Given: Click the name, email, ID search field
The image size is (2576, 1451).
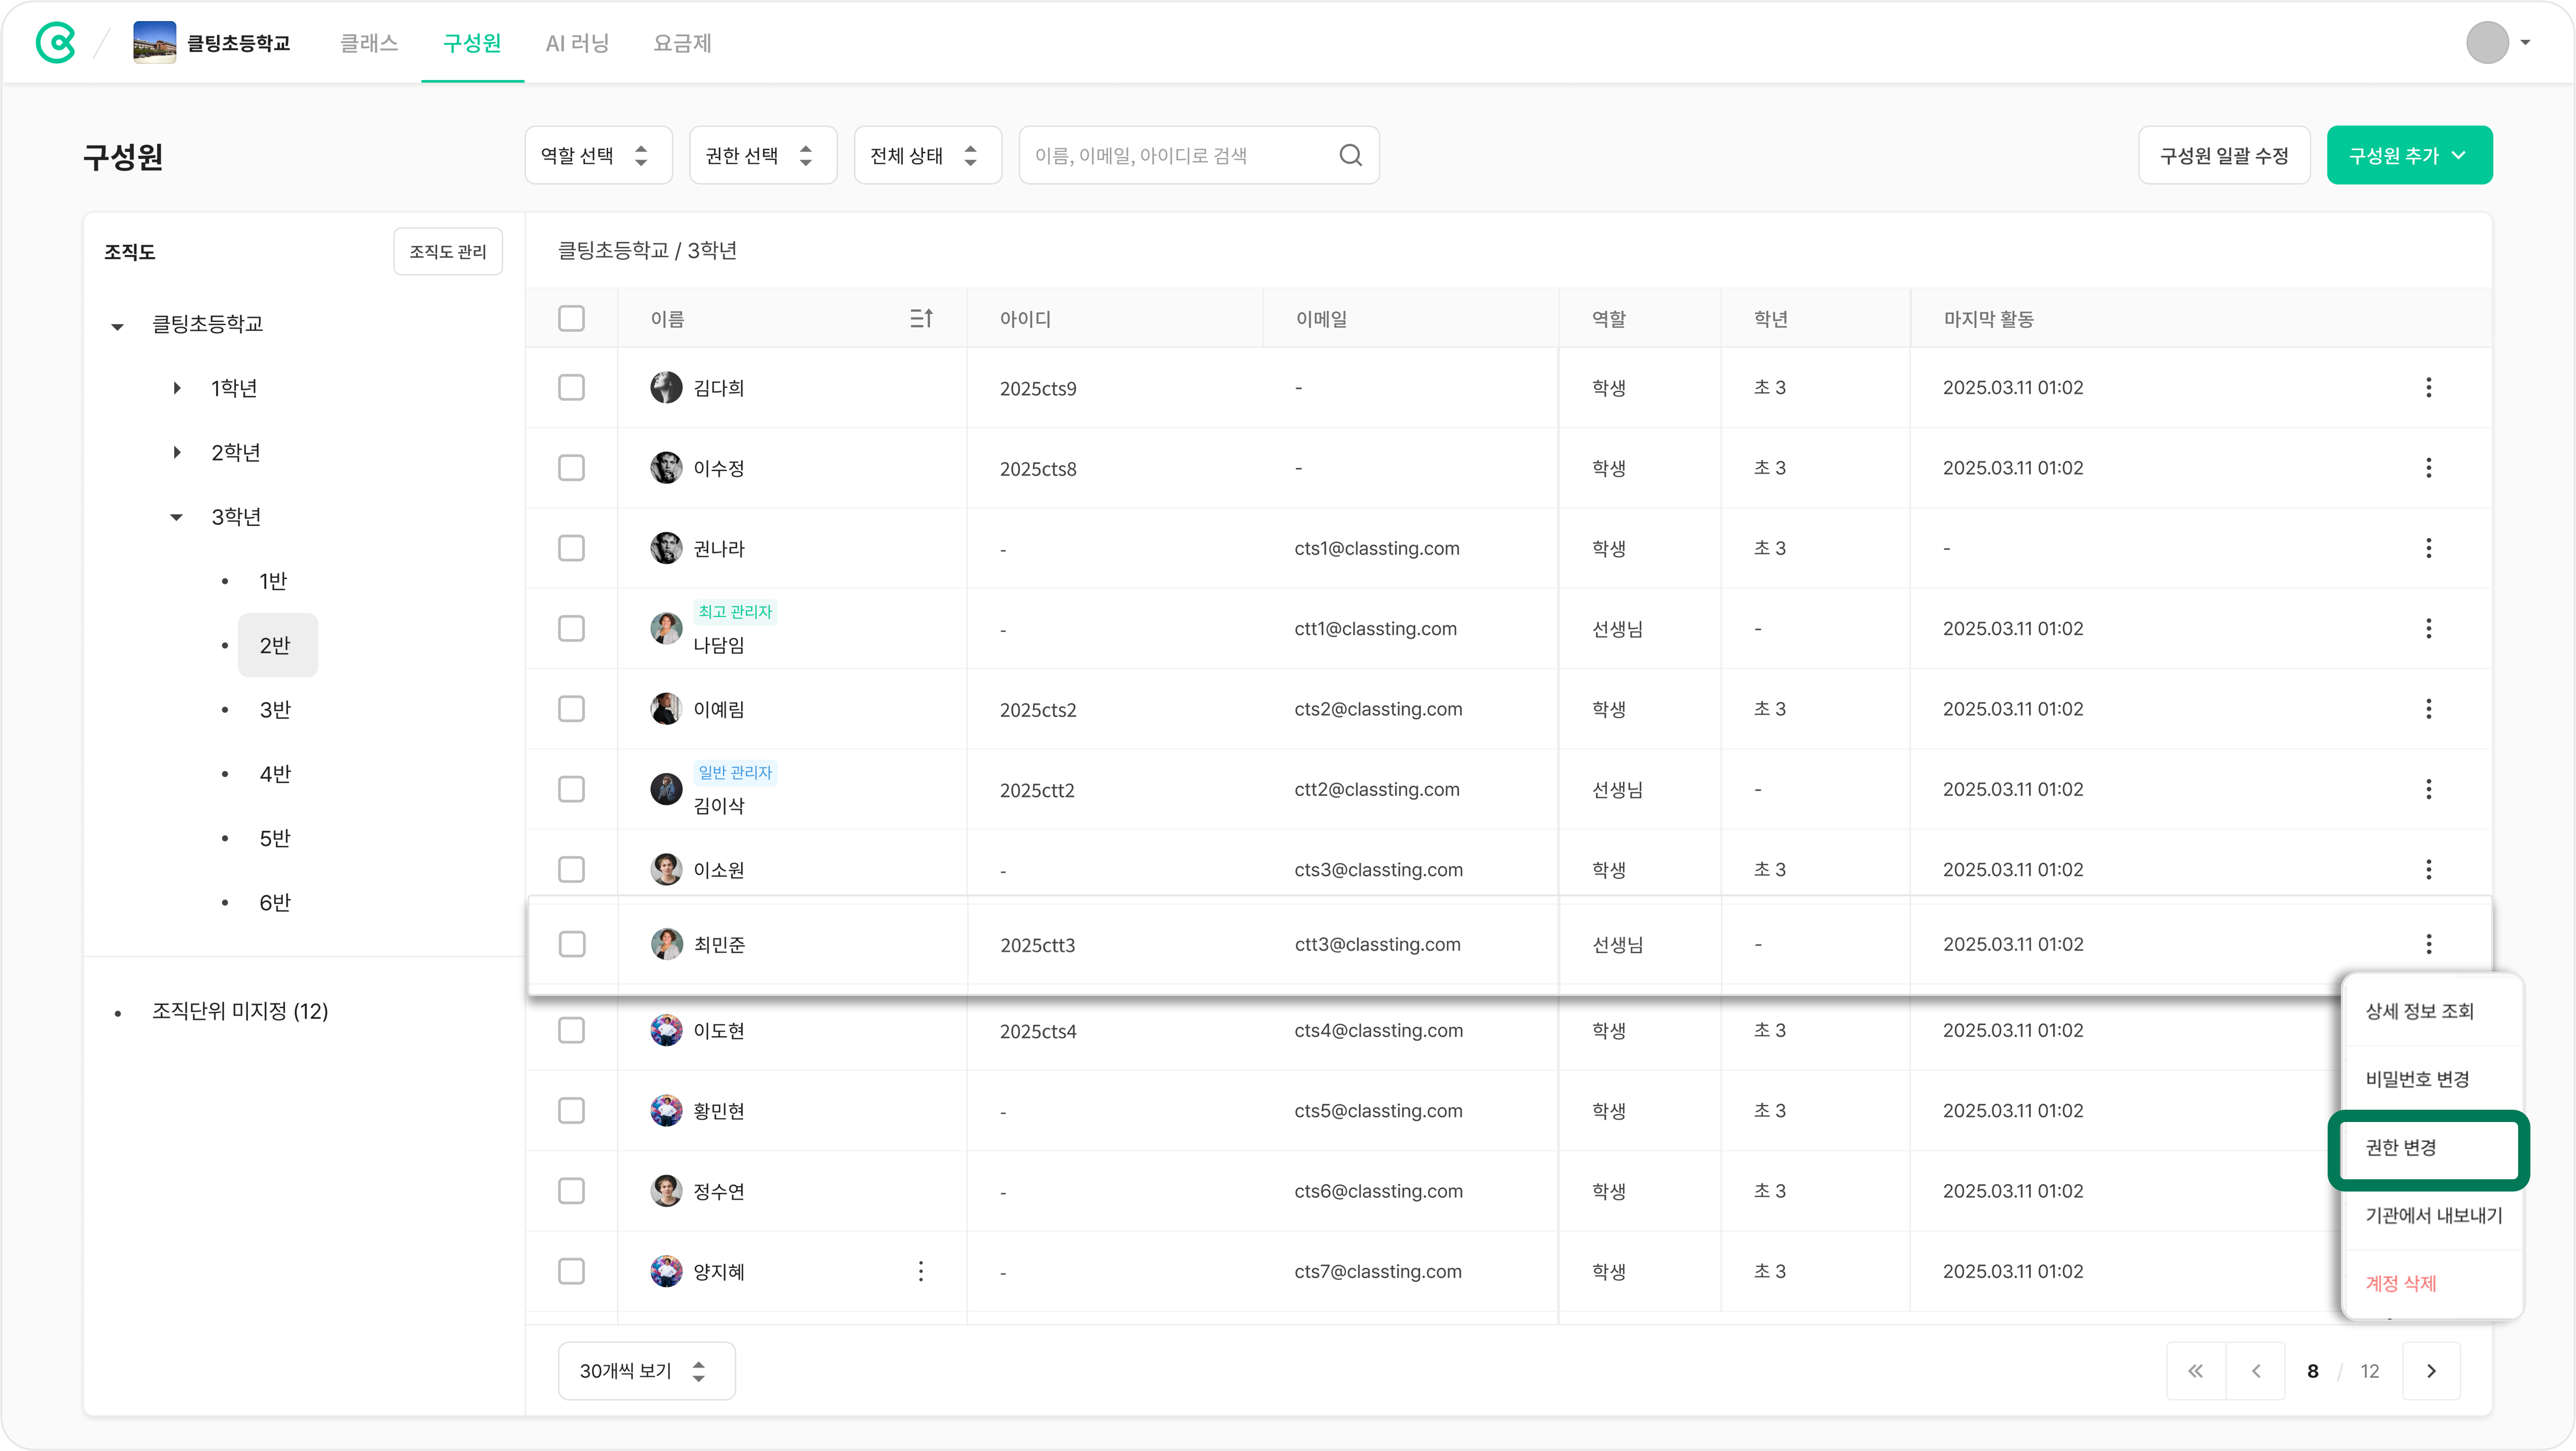Looking at the screenshot, I should pyautogui.click(x=1180, y=155).
